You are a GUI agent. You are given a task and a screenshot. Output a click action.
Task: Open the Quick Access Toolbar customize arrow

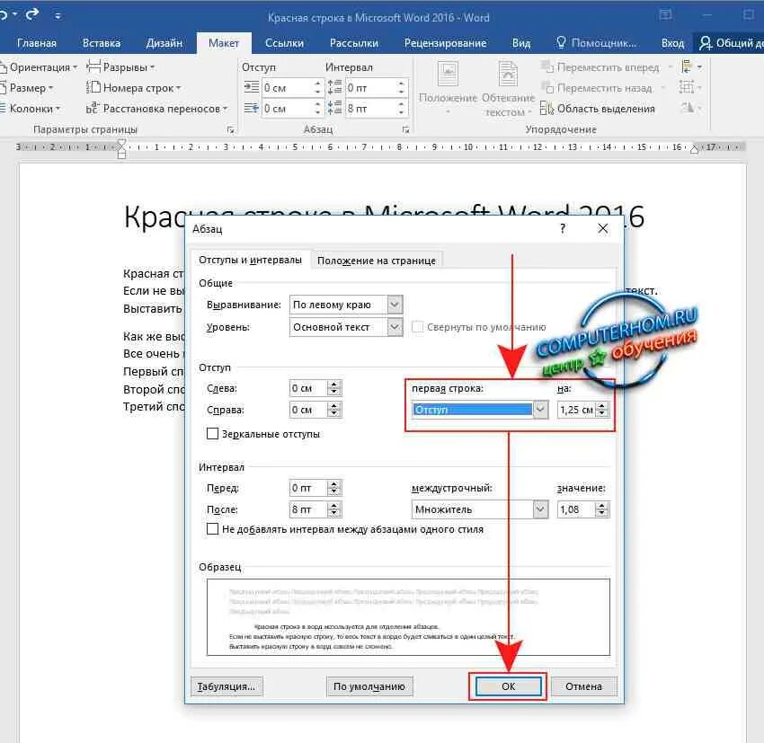(x=58, y=16)
